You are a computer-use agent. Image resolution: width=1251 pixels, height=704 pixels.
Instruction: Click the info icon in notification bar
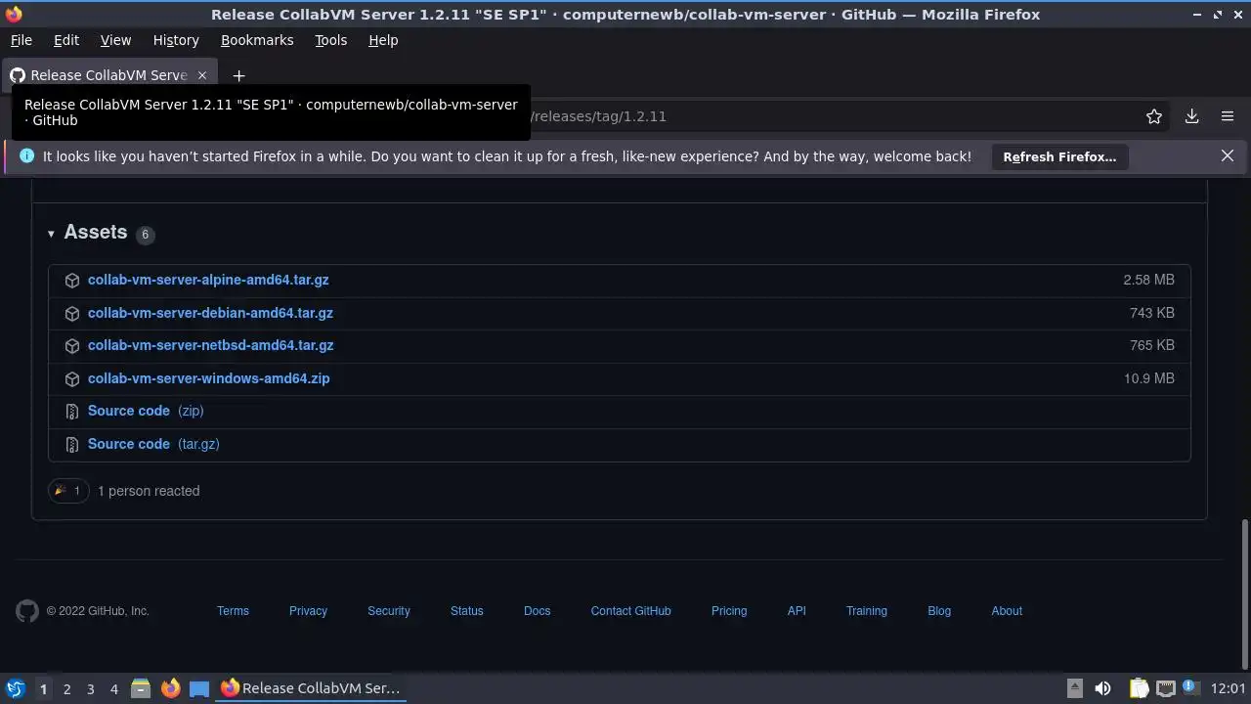pos(26,156)
